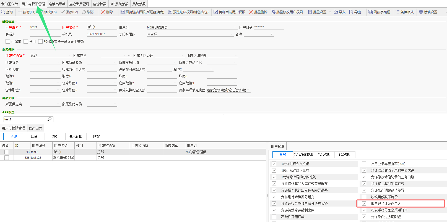Select the checkbox for test123 row
The width and height of the screenshot is (447, 222).
pyautogui.click(x=7, y=158)
